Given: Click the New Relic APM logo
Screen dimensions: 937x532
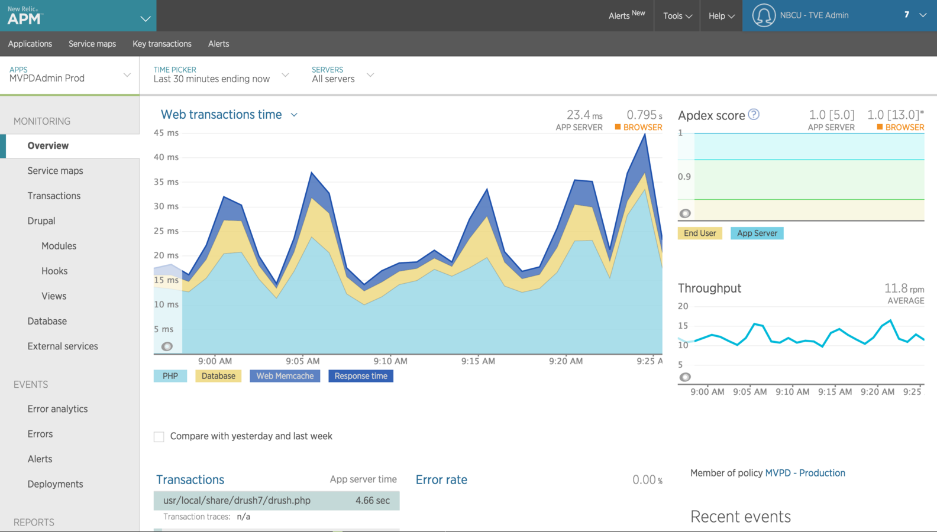Looking at the screenshot, I should (x=24, y=16).
